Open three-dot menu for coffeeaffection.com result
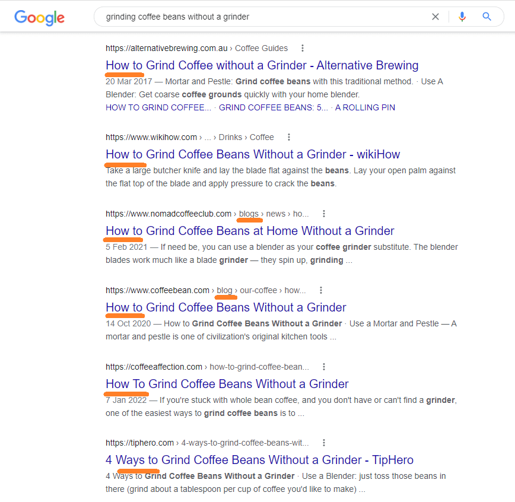 324,367
